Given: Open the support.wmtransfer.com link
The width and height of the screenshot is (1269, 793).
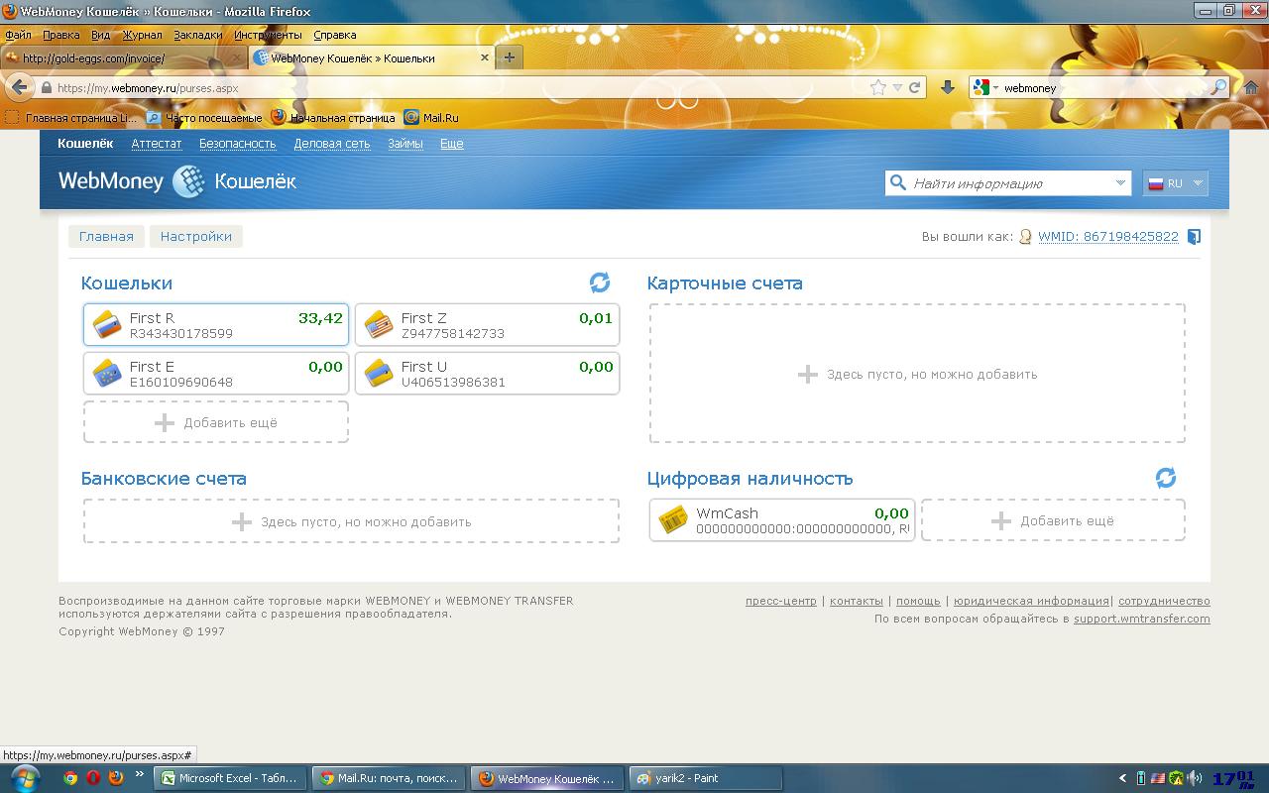Looking at the screenshot, I should click(x=1142, y=619).
